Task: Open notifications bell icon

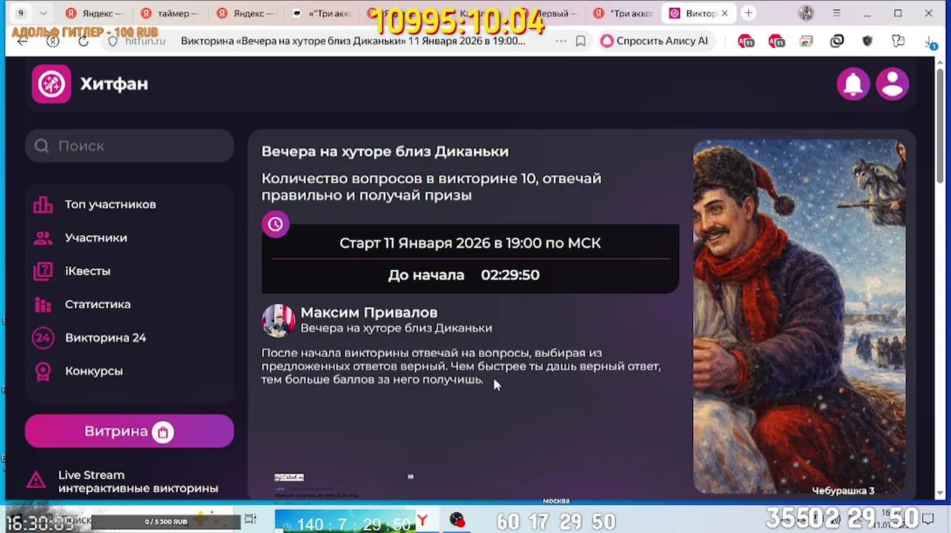Action: [x=853, y=84]
